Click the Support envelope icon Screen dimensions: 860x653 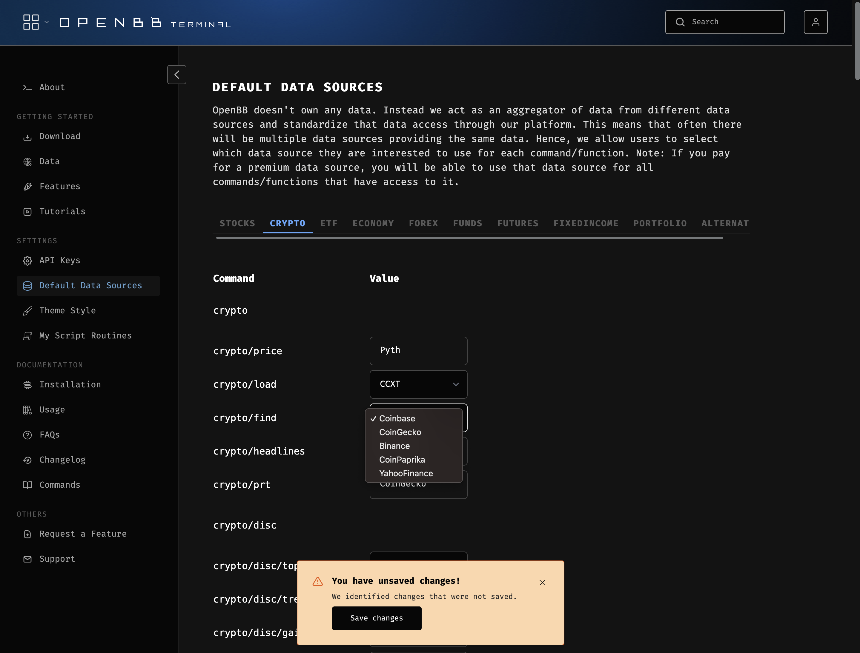point(27,559)
